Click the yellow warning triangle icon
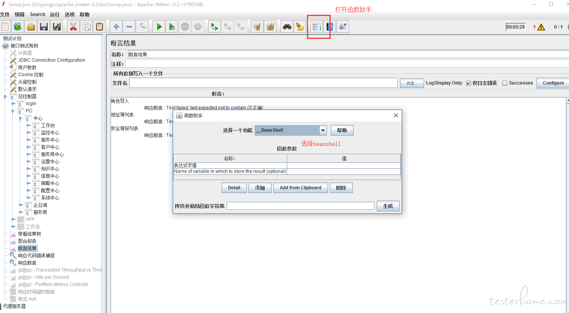This screenshot has height=313, width=569. (541, 27)
